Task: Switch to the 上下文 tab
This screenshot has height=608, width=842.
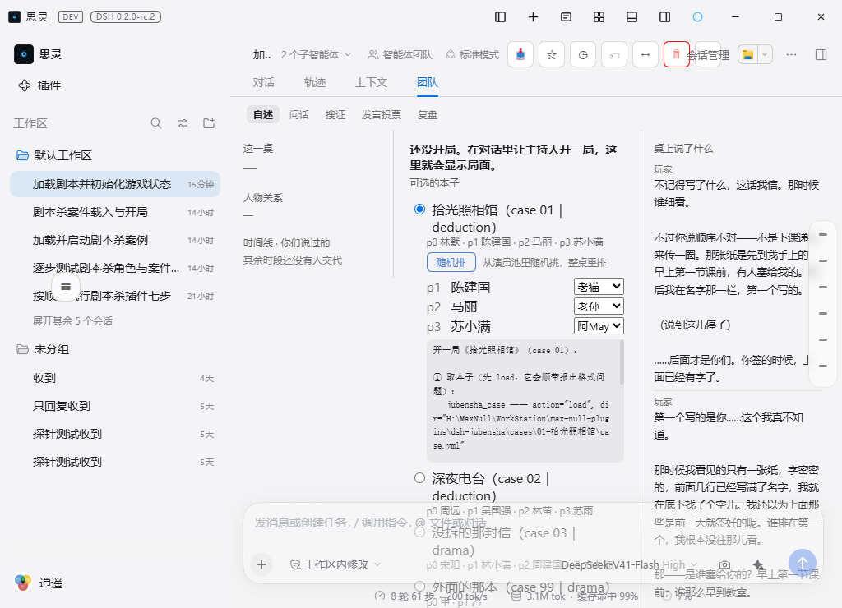Action: click(371, 82)
